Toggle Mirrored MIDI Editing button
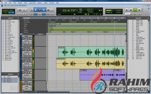Screen dimensions: 151x94 coord(40,14)
